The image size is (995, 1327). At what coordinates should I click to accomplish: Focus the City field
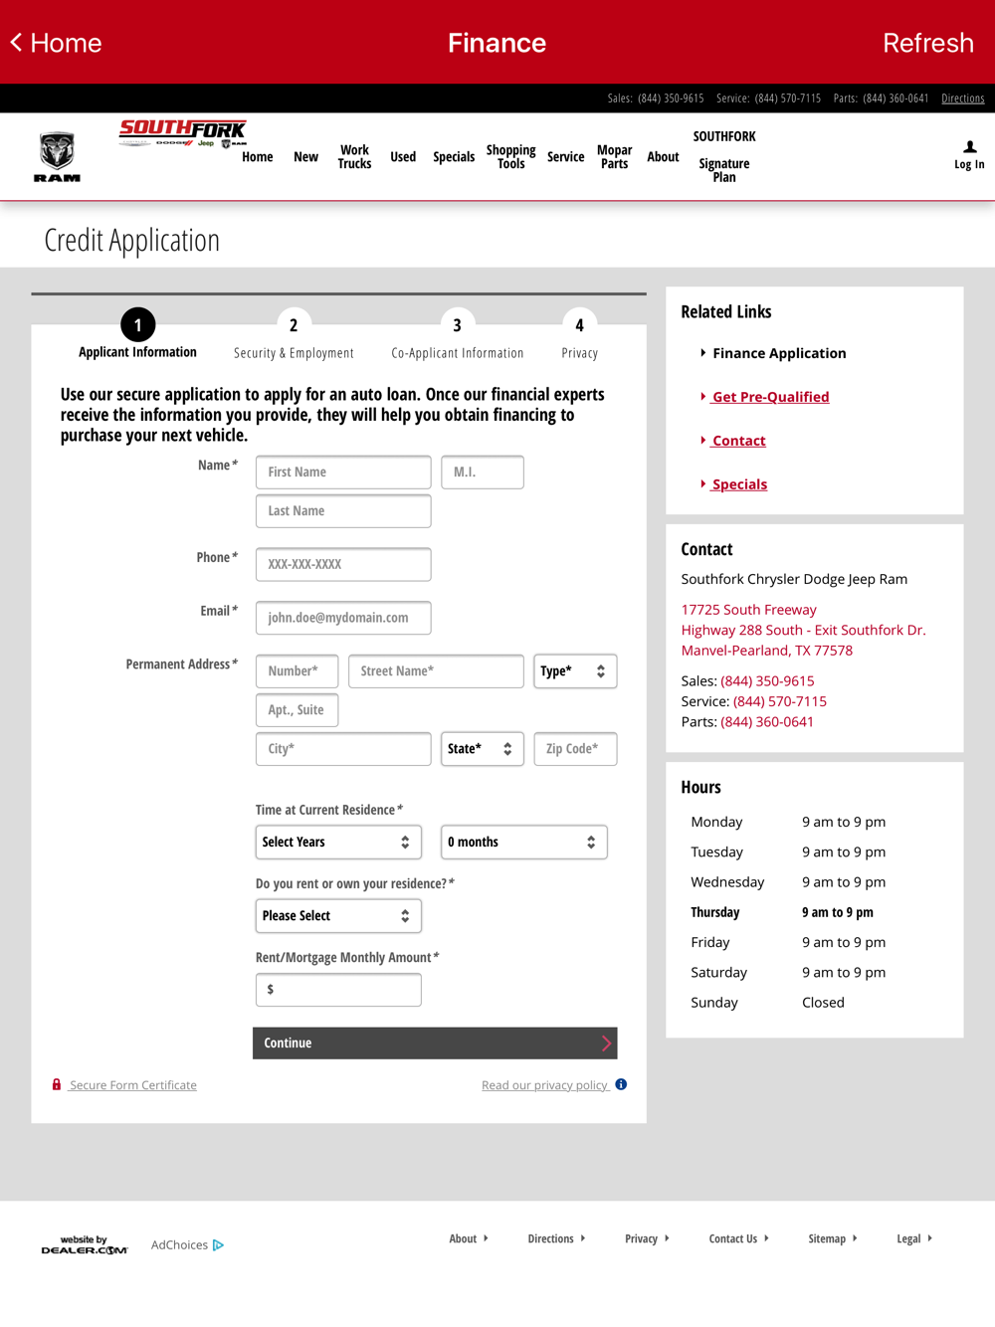click(343, 749)
